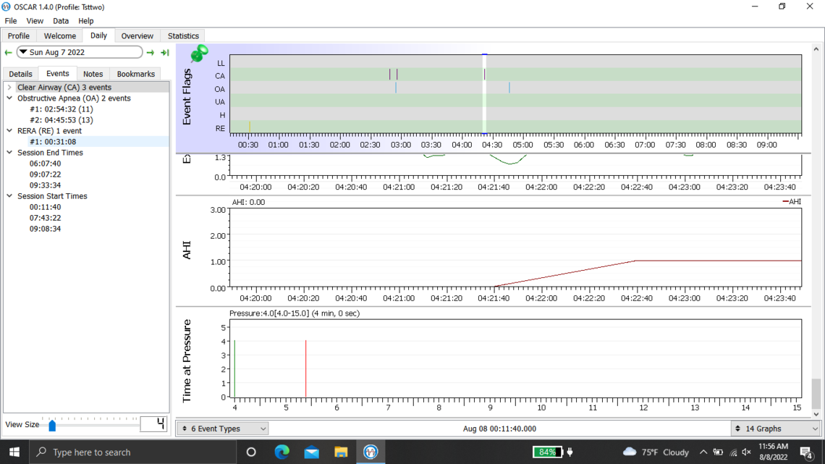Open the Notes sub-tab
825x464 pixels.
(x=93, y=74)
